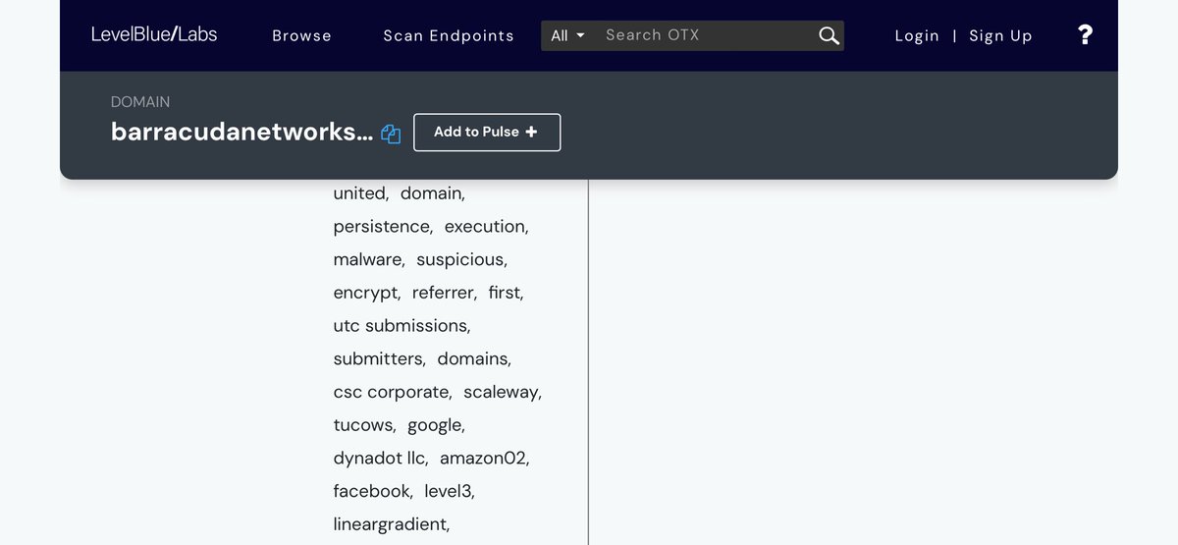The height and width of the screenshot is (545, 1178).
Task: Click the persistence tag
Action: pos(382,226)
